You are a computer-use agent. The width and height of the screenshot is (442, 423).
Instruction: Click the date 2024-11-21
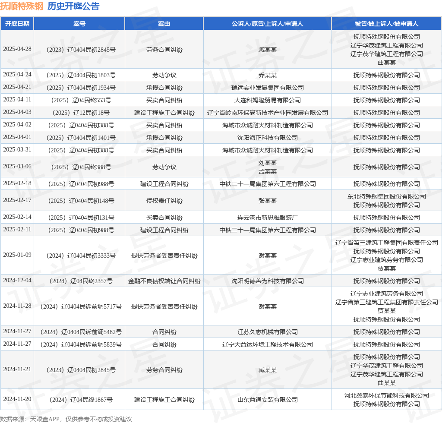click(x=17, y=369)
